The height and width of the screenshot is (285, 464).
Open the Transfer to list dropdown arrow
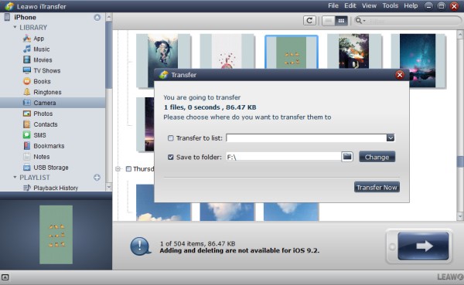[391, 137]
